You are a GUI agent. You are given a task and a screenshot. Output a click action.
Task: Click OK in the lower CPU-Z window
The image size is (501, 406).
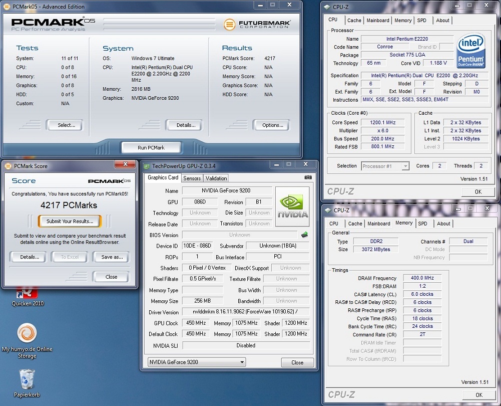[x=479, y=395]
